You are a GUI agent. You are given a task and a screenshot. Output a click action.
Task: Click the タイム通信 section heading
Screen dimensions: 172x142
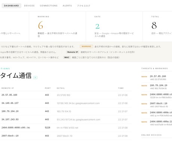[16, 75]
